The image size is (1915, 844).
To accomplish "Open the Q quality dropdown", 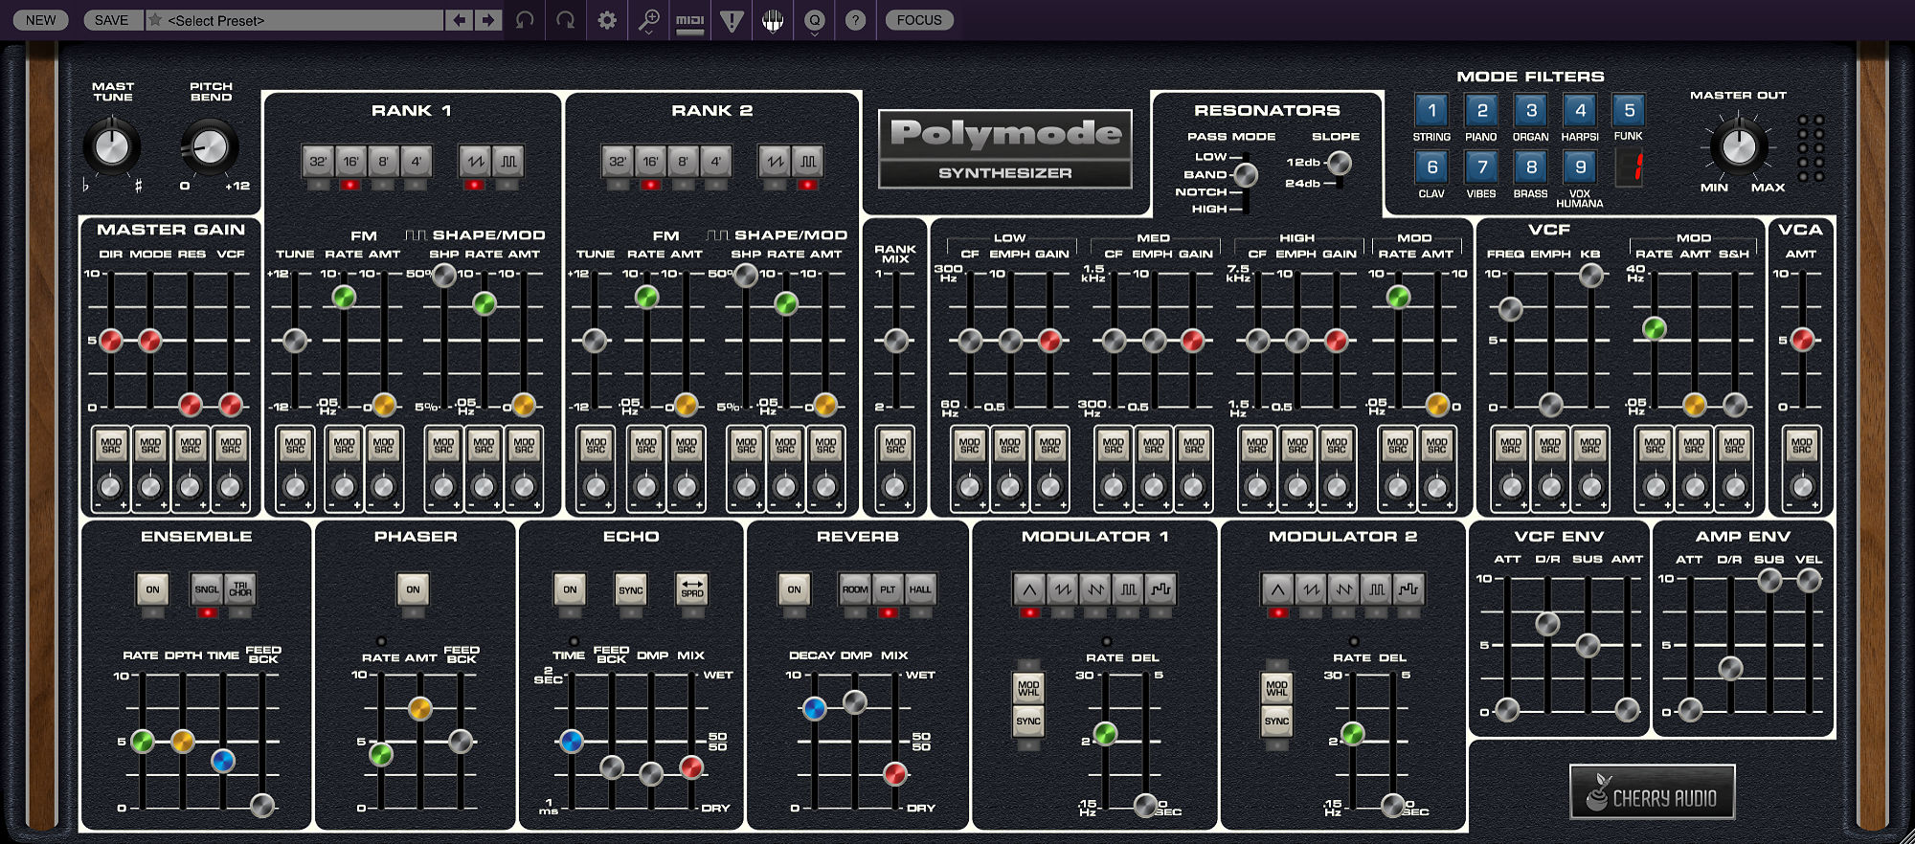I will tap(815, 20).
